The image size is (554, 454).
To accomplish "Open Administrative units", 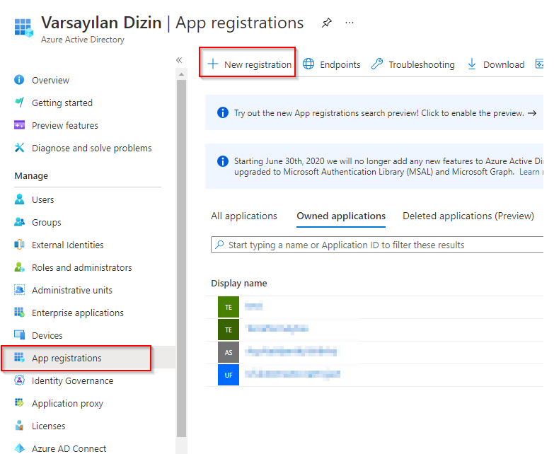I will (x=71, y=290).
